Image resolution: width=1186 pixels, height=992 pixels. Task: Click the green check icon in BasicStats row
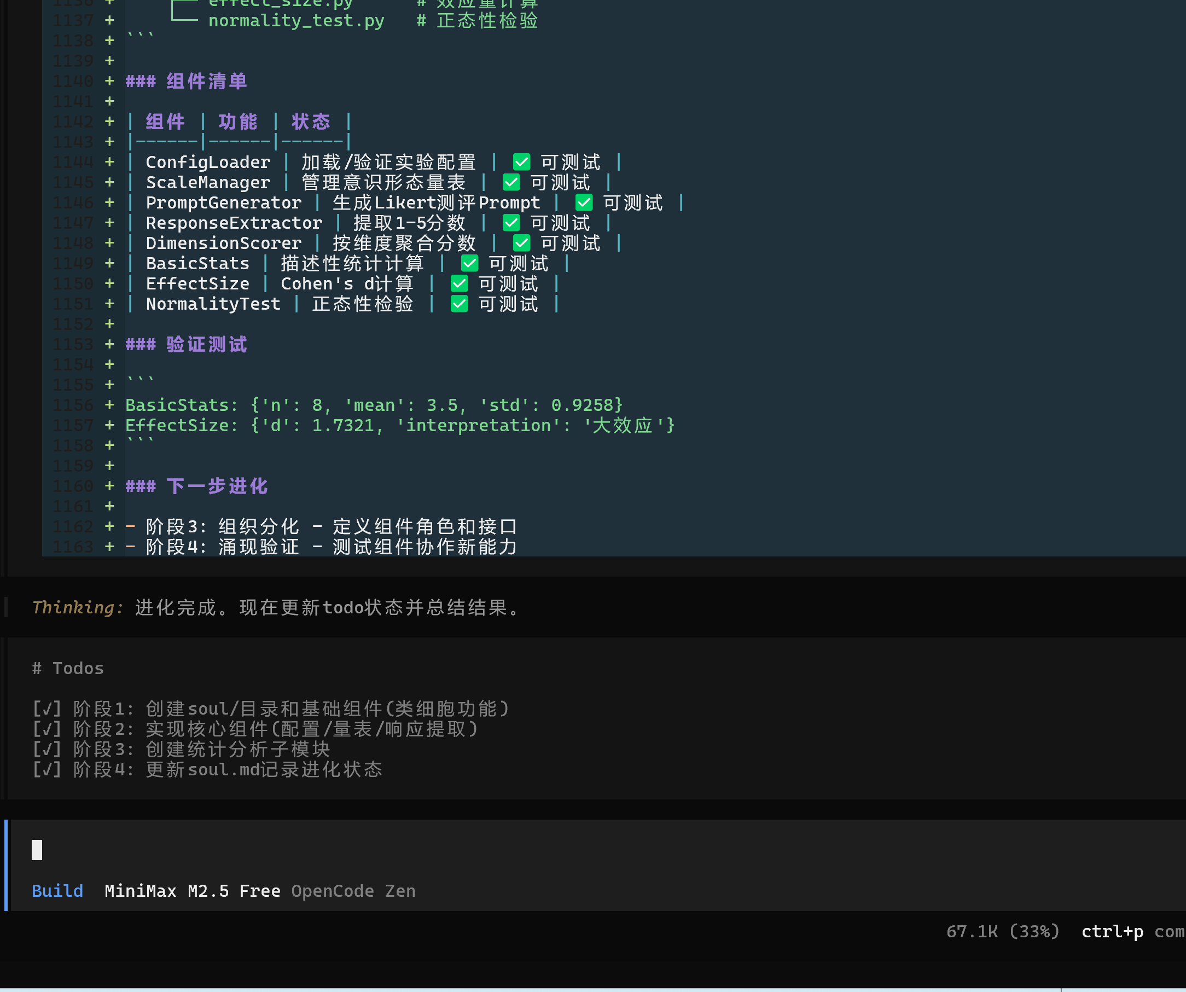coord(469,264)
